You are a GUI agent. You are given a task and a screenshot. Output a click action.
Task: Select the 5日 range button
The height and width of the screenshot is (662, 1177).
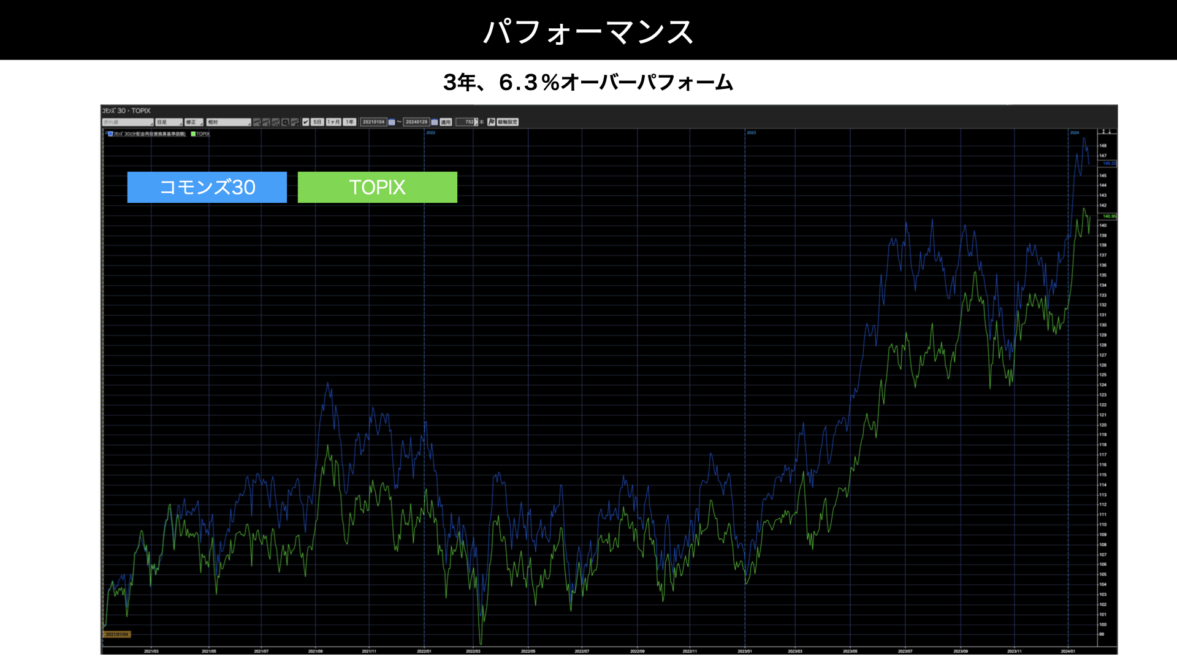click(x=318, y=122)
